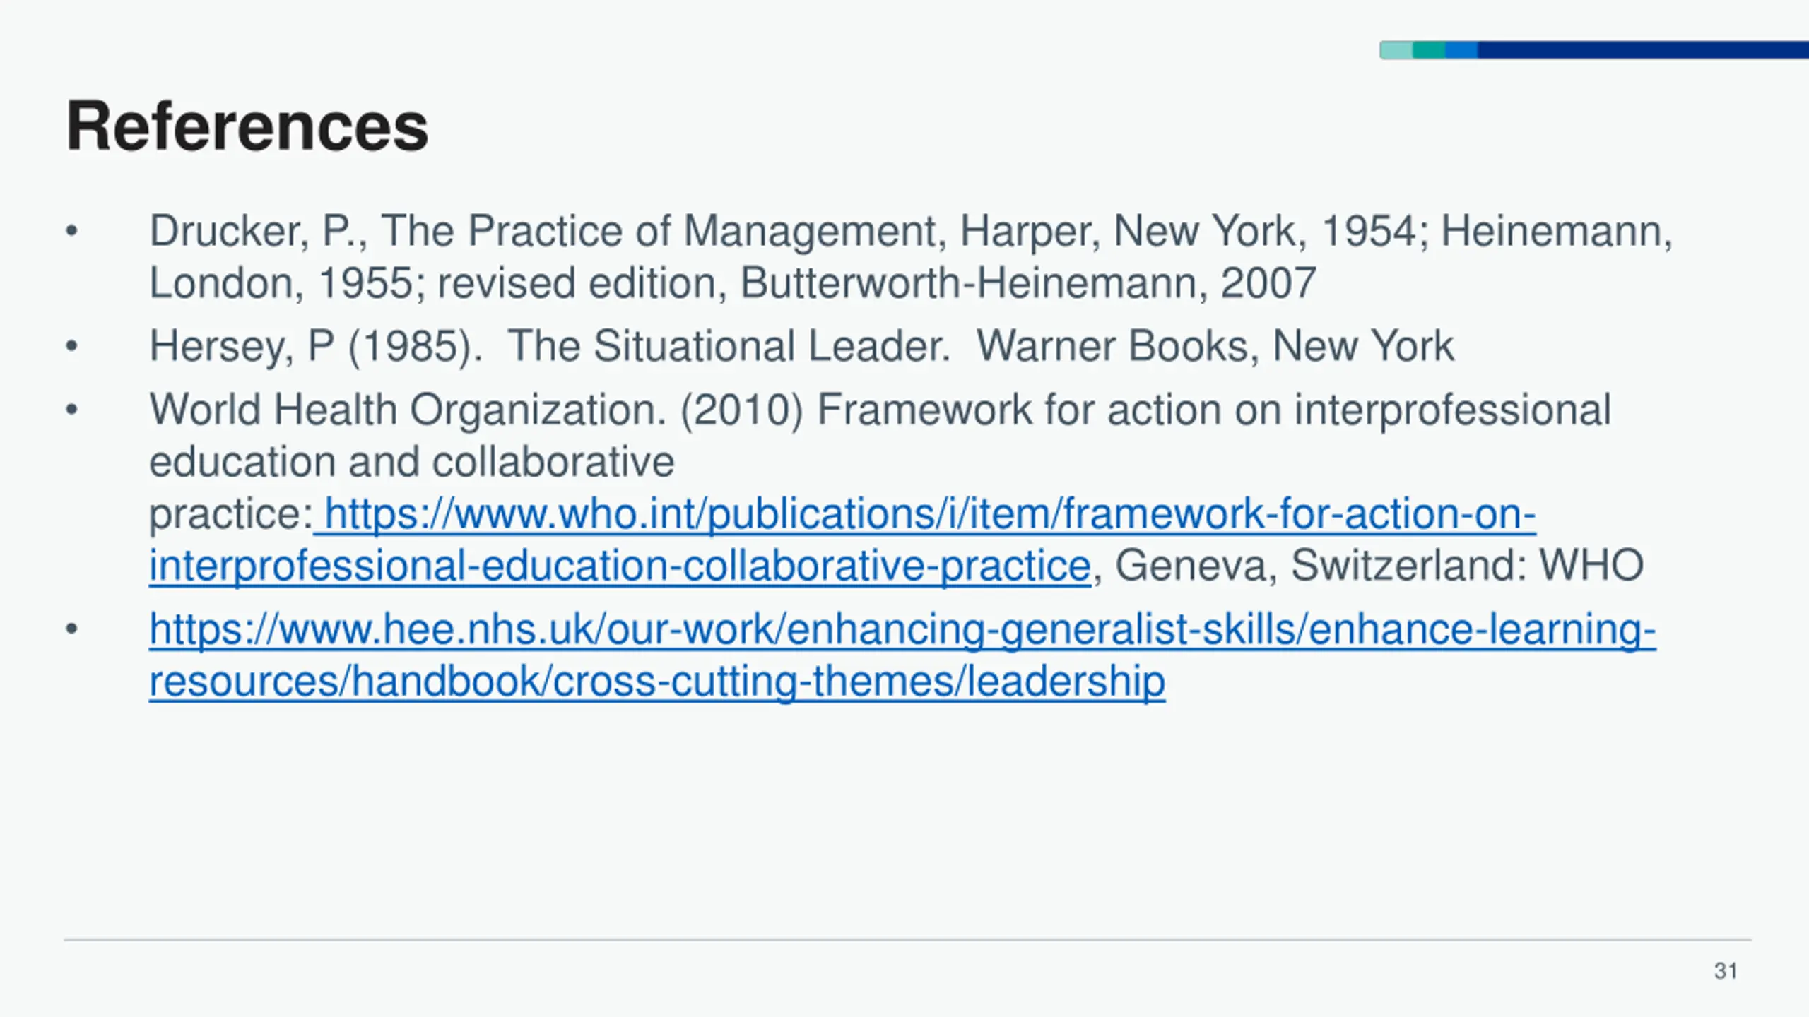Click the resources/handbook/cross-cutting-themes/leadership link line

656,681
